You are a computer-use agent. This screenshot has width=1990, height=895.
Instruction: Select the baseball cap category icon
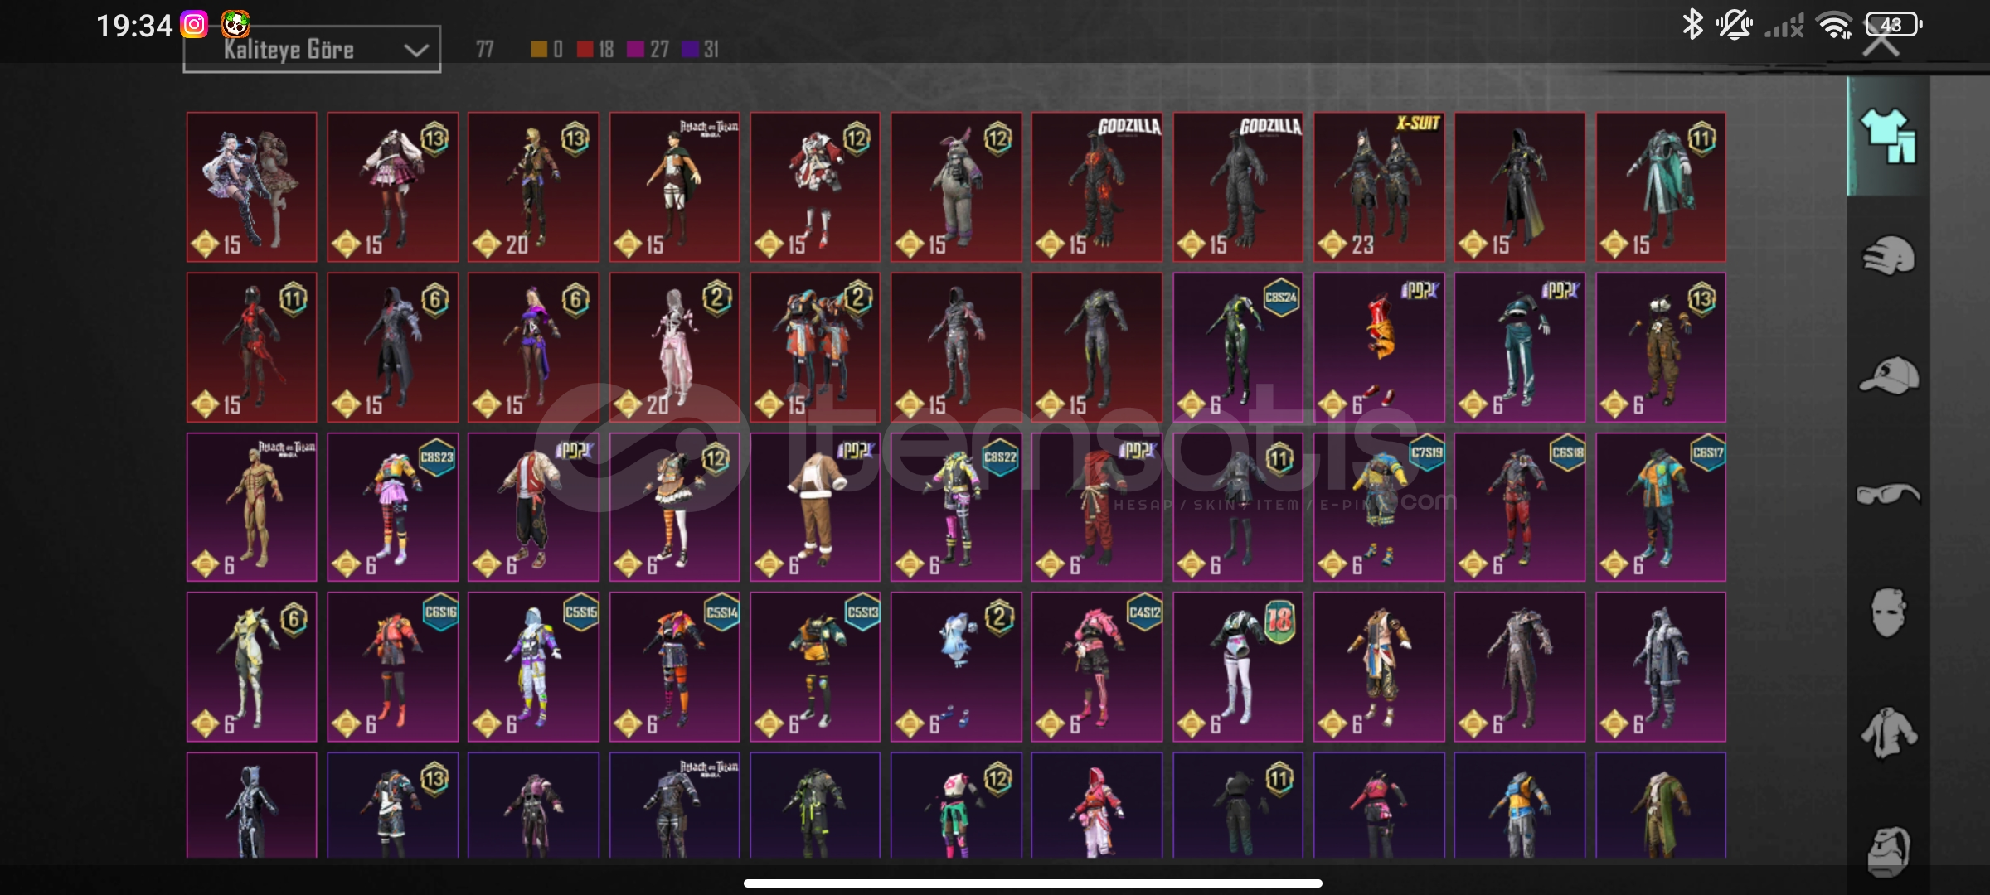coord(1888,375)
